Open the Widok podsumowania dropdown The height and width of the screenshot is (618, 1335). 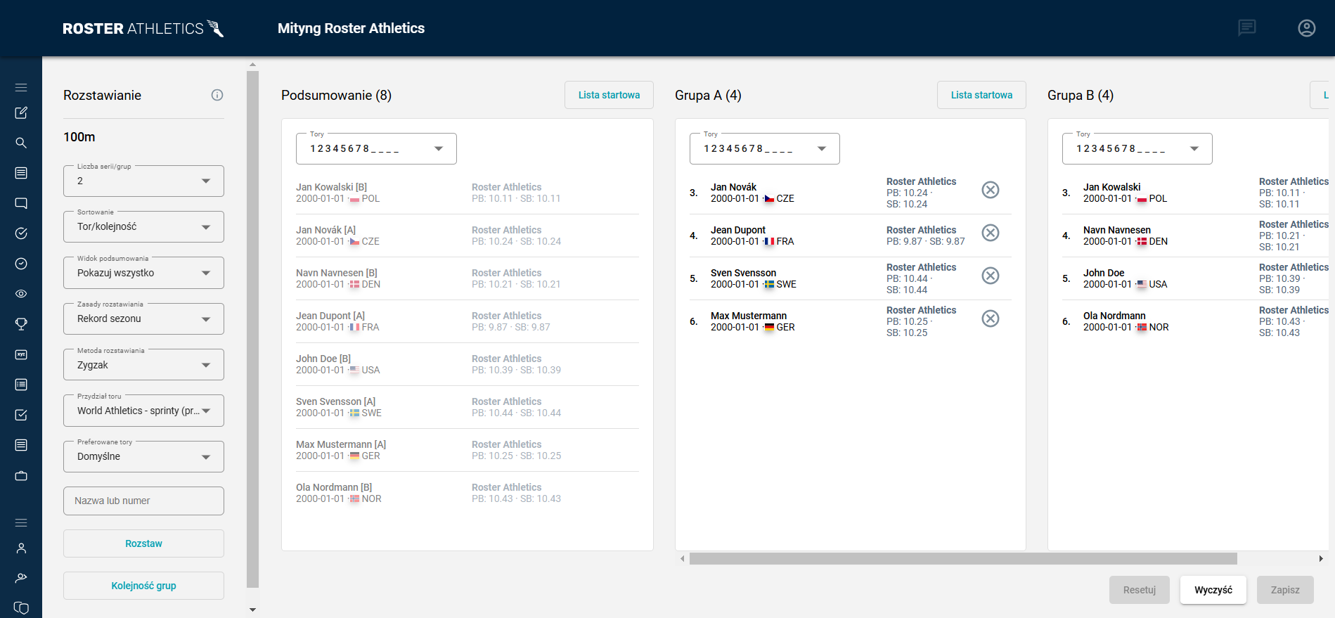point(143,273)
